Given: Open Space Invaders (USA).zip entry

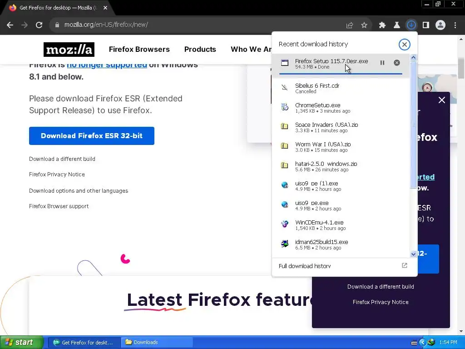Looking at the screenshot, I should pyautogui.click(x=341, y=128).
